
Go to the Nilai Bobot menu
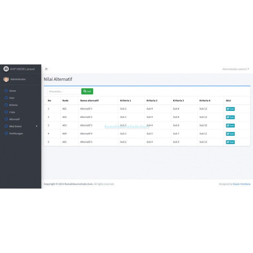pyautogui.click(x=15, y=126)
